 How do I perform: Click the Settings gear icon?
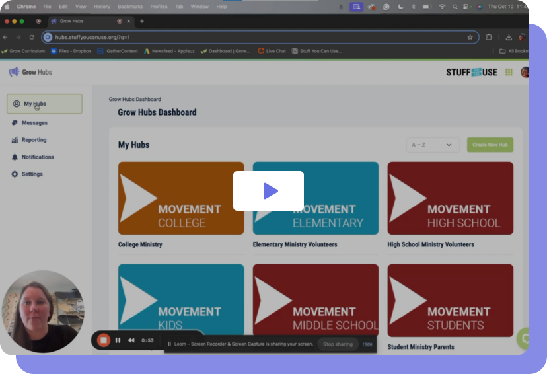pos(15,174)
